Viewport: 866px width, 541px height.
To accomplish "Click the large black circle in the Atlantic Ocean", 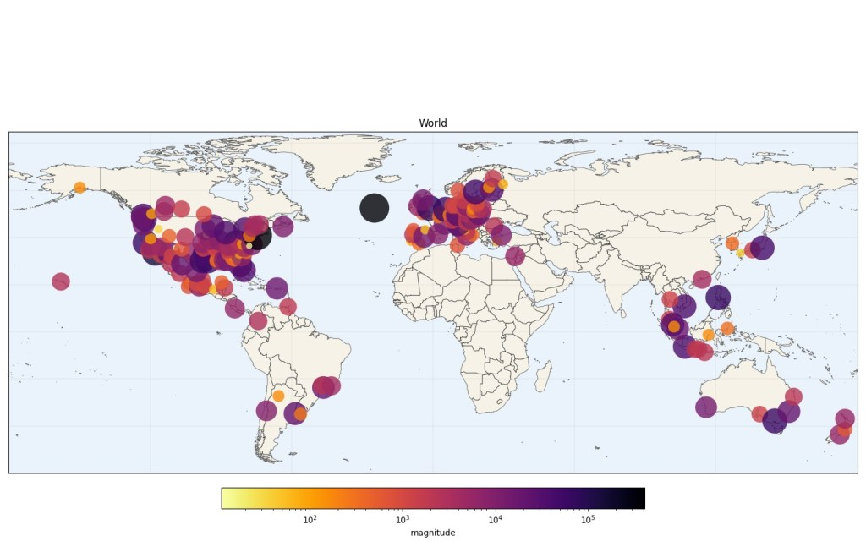I will click(x=375, y=208).
